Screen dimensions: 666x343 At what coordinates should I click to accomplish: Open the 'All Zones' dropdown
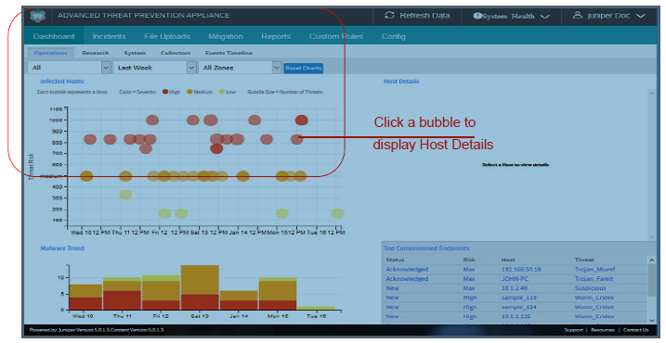tap(240, 68)
